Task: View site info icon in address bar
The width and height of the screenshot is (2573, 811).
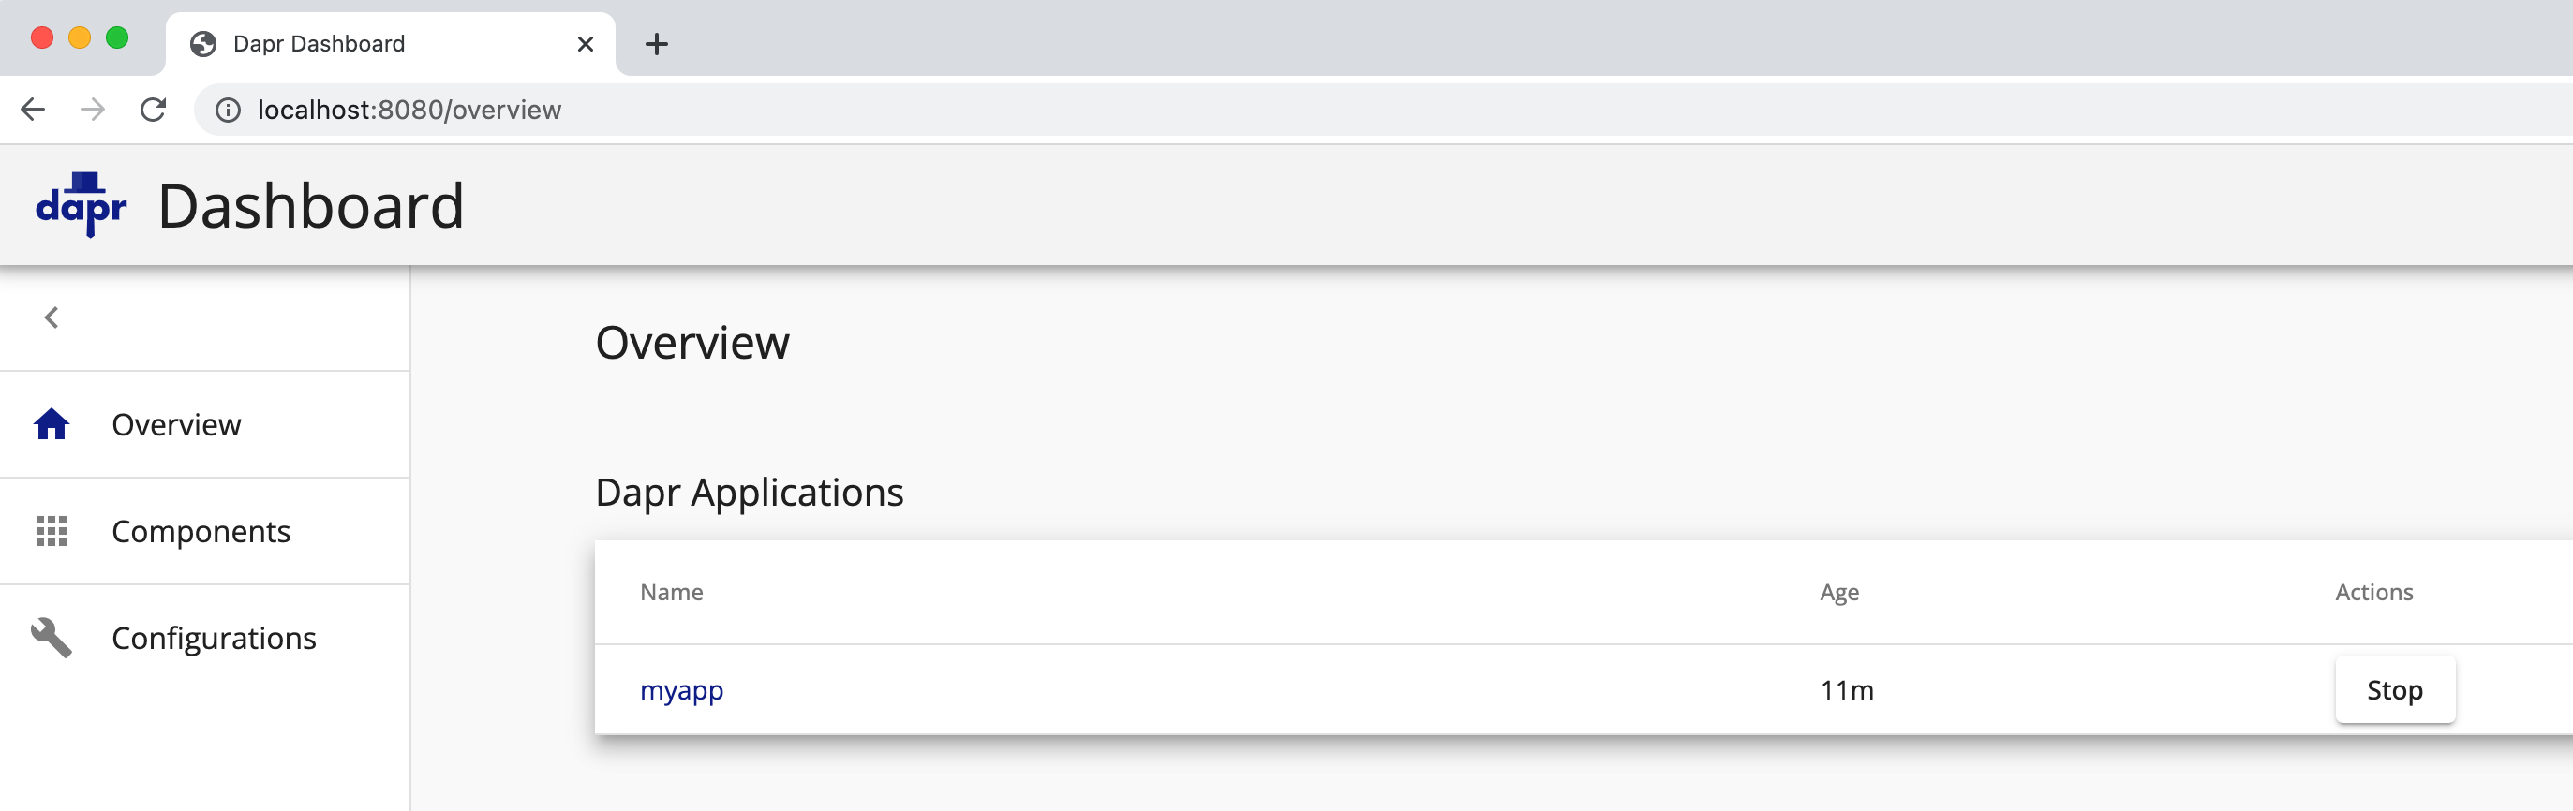Action: tap(228, 110)
